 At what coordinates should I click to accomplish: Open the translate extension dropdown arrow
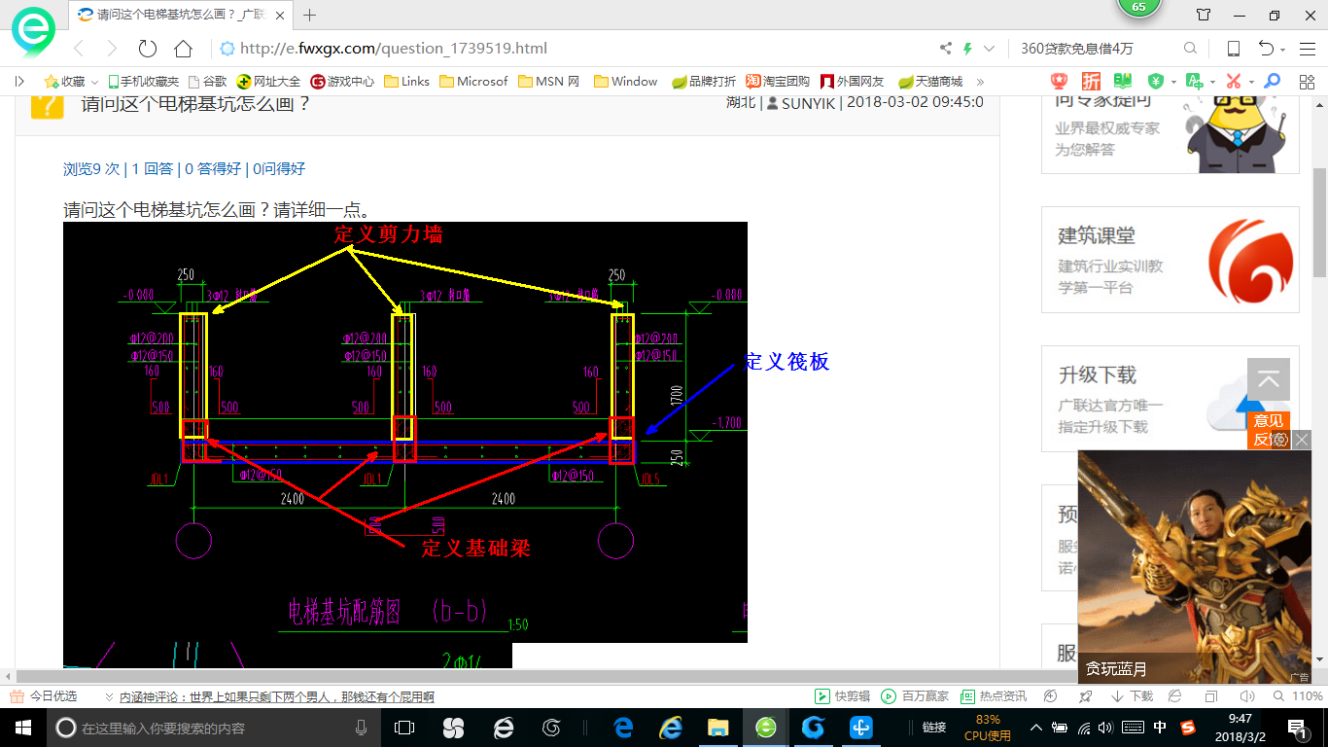point(1211,82)
